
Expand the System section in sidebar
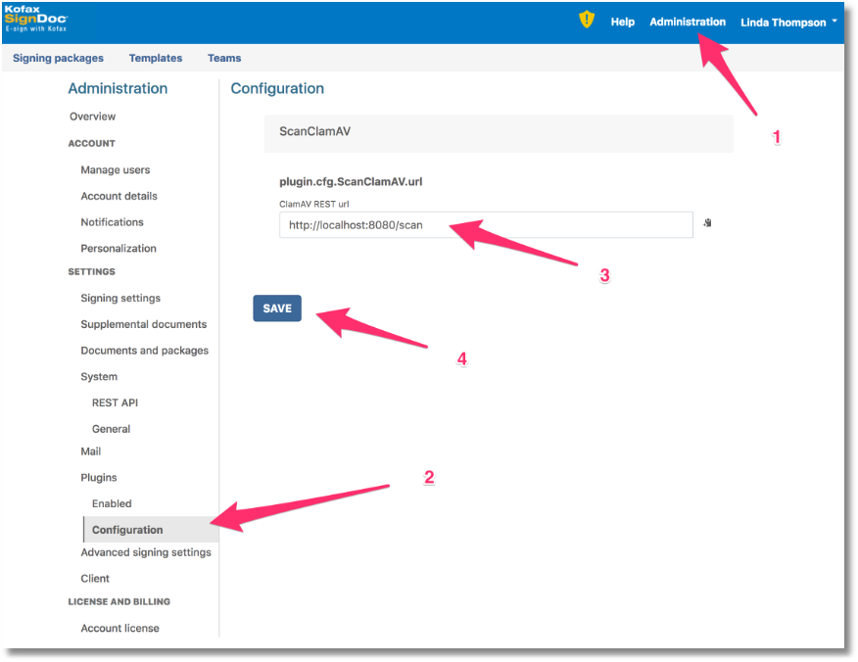click(x=99, y=377)
